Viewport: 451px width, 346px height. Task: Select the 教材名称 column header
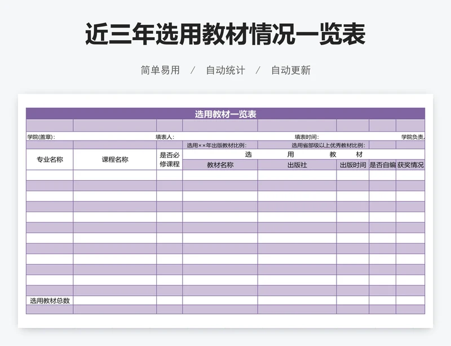pos(220,165)
